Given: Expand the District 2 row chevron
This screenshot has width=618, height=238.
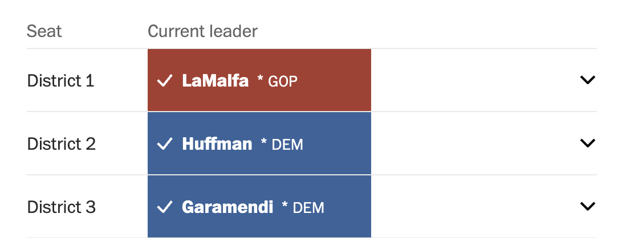Looking at the screenshot, I should [587, 143].
